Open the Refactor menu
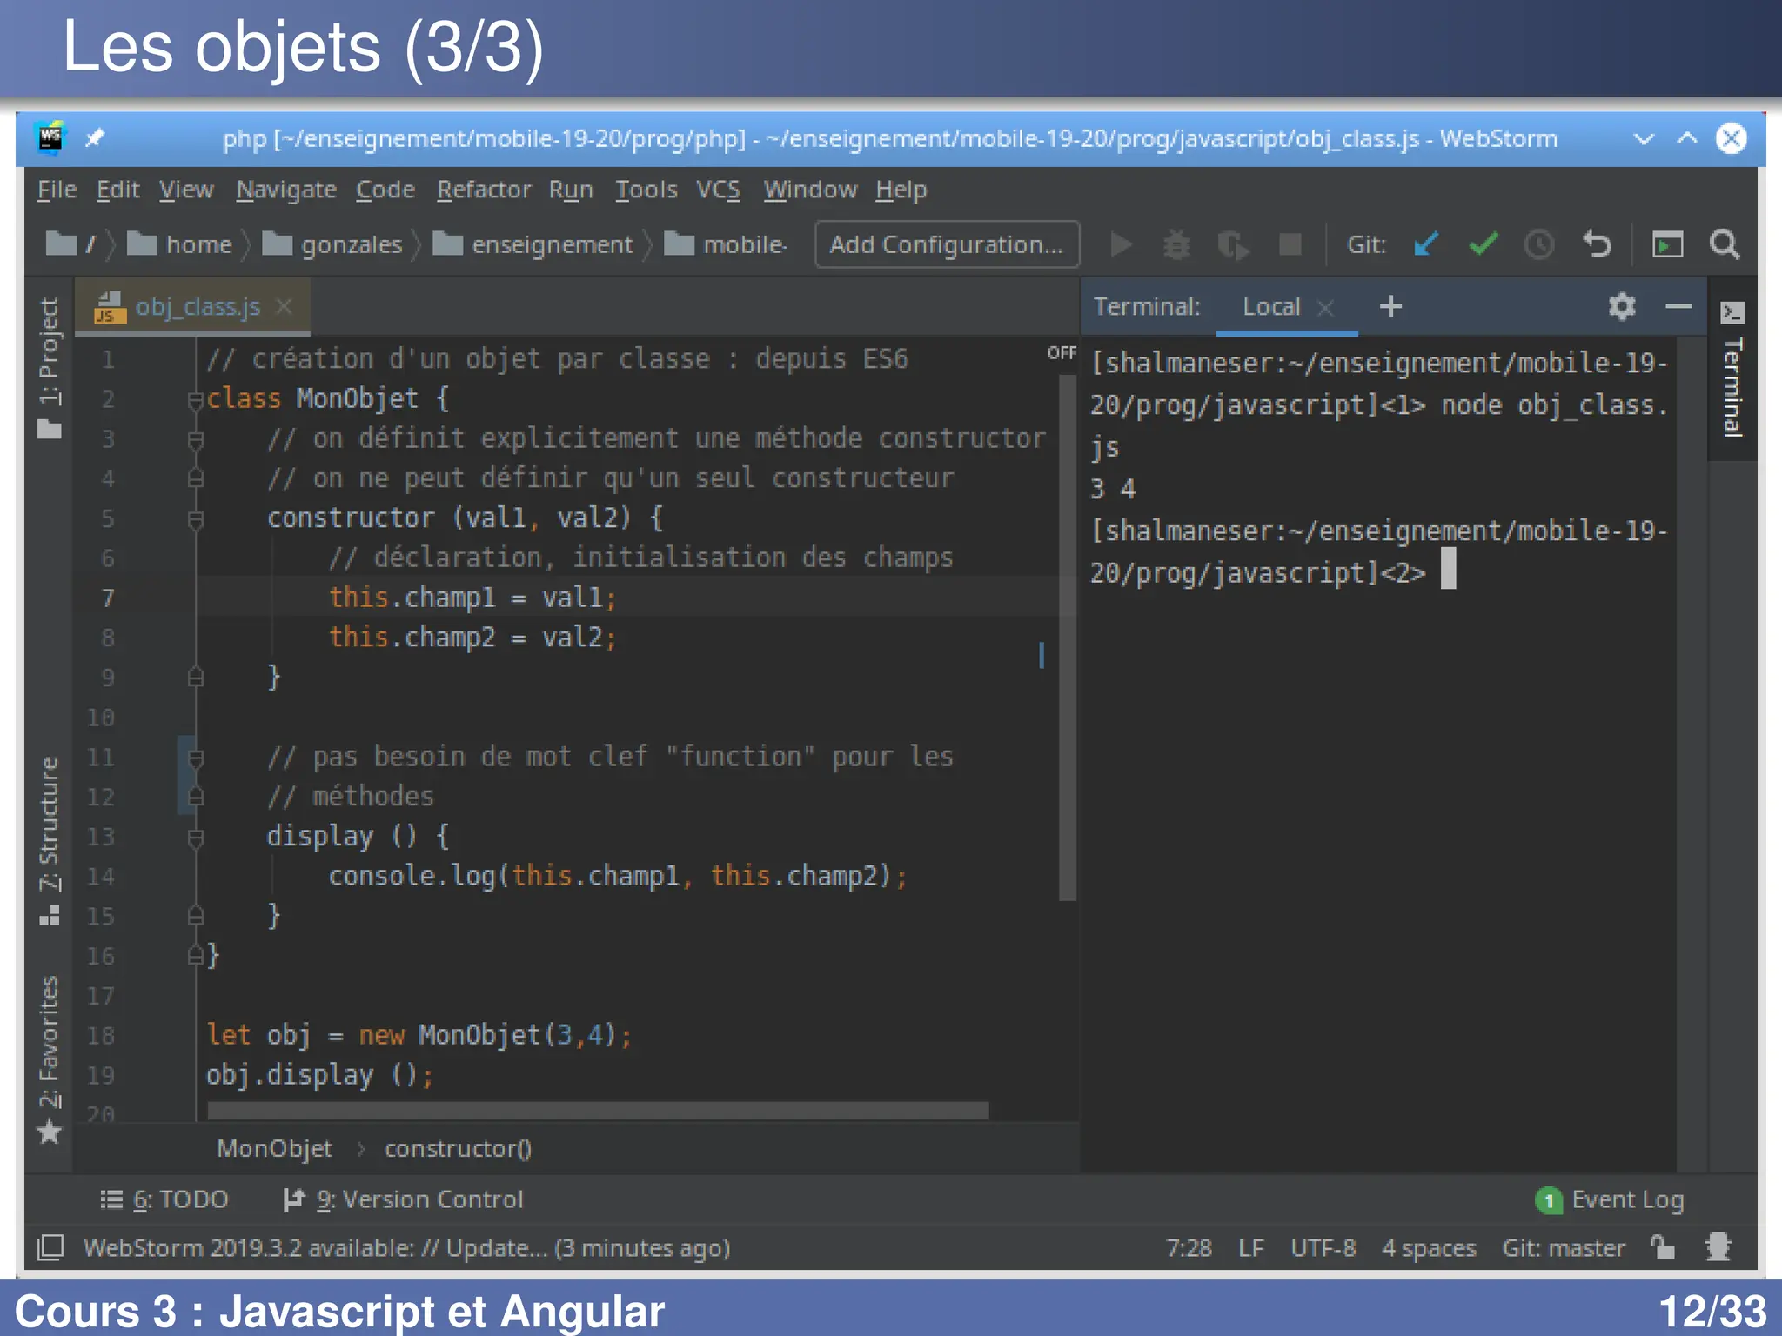Viewport: 1782px width, 1336px height. click(x=484, y=190)
